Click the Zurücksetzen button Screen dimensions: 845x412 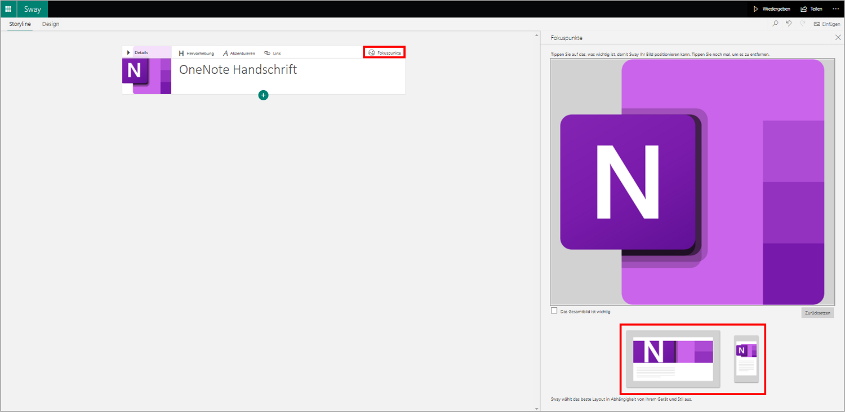click(817, 312)
